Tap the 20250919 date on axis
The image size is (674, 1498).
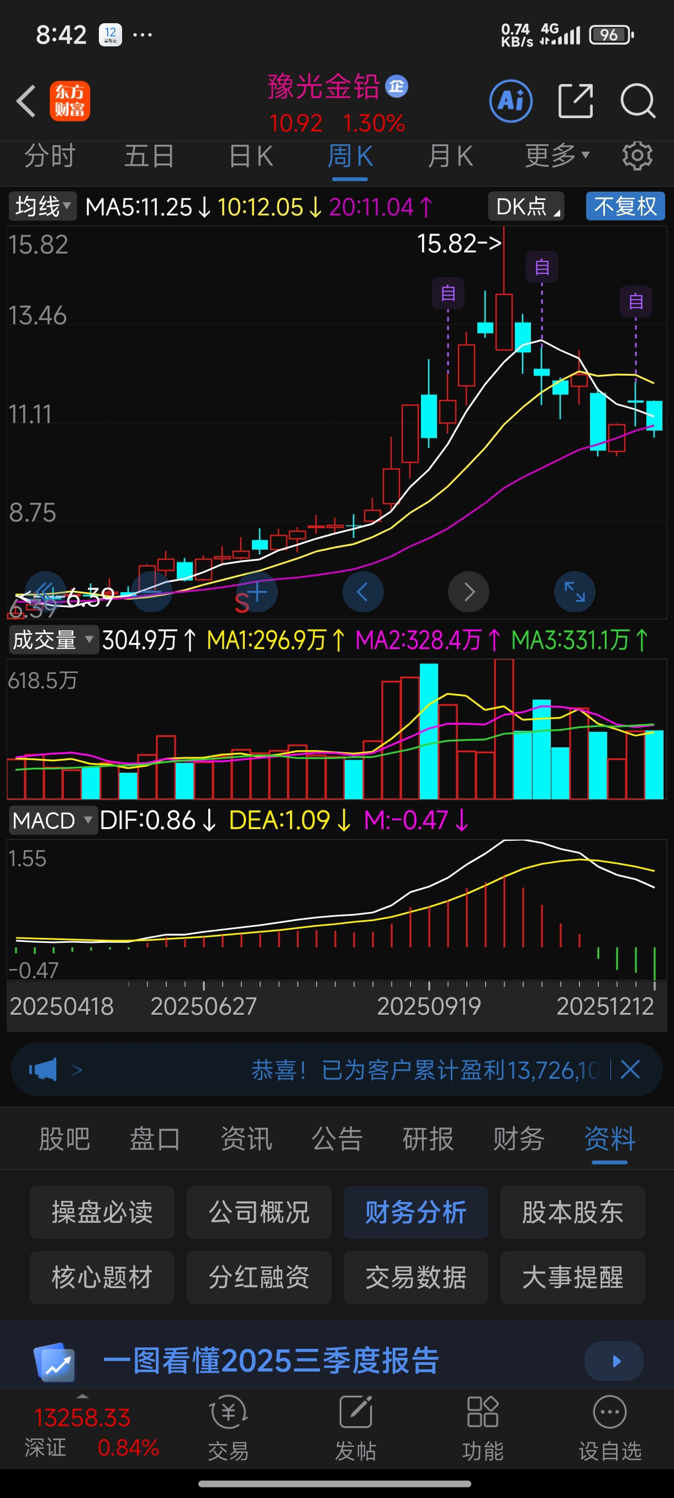pos(429,1006)
